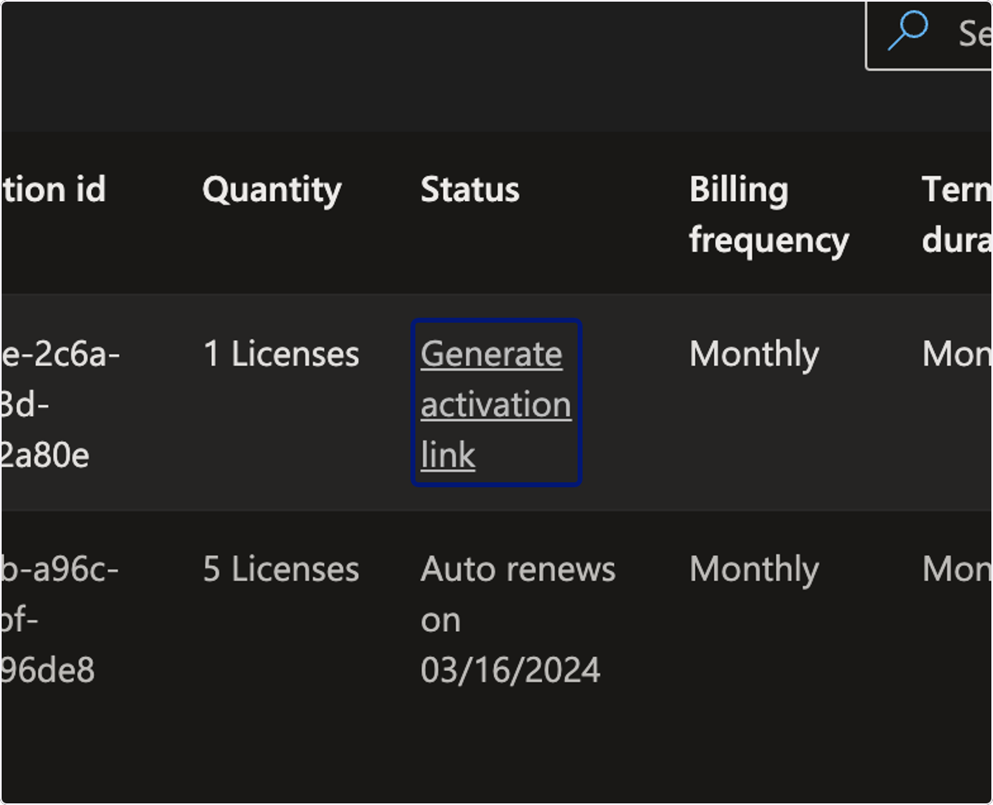Click the 1 Licenses cell

[281, 354]
